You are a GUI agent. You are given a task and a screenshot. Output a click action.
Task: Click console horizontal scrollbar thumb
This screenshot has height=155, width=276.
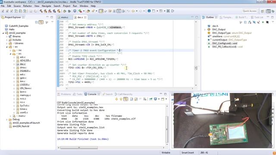(79, 148)
